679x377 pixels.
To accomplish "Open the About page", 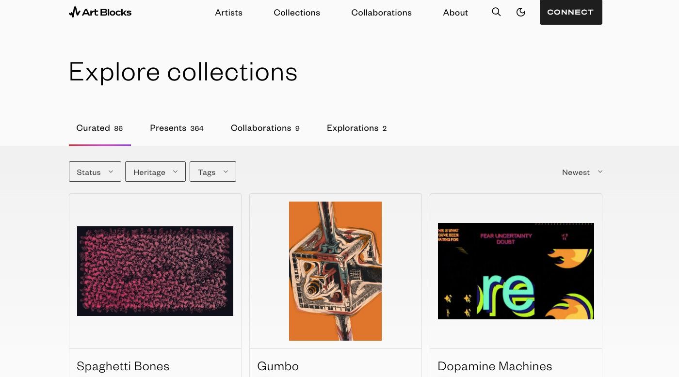I will click(x=455, y=12).
